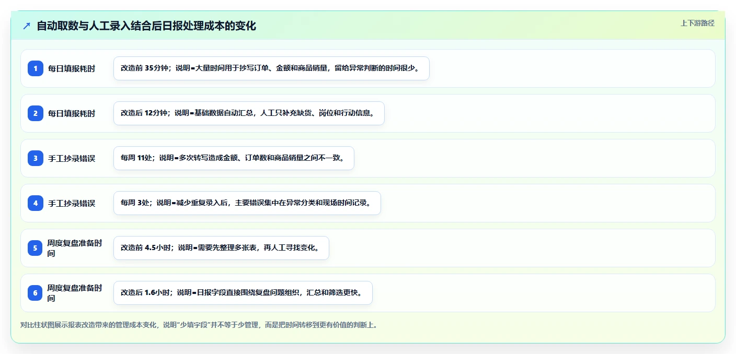736x354 pixels.
Task: Select 每日填报耗时 label in row 1
Action: pos(72,68)
